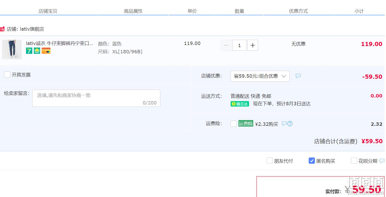Open the lativ jeans product title link
386x197 pixels.
pos(59,43)
